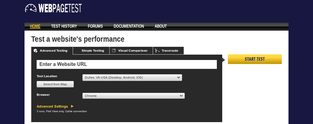Click the Visual Comparison pages icon
Image resolution: width=313 pixels, height=124 pixels.
click(x=114, y=51)
